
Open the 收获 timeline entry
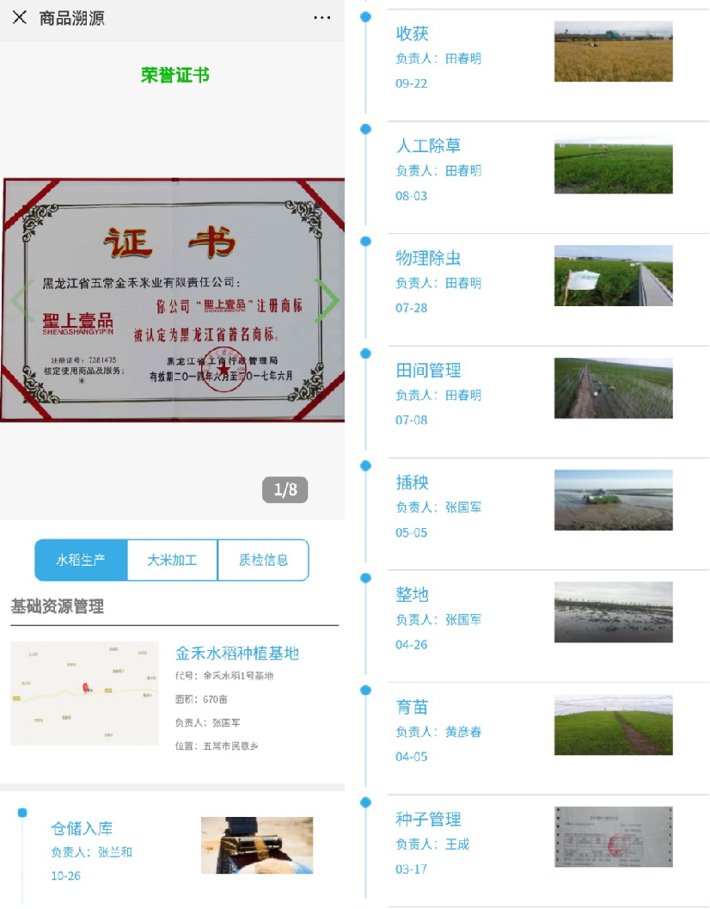[412, 34]
